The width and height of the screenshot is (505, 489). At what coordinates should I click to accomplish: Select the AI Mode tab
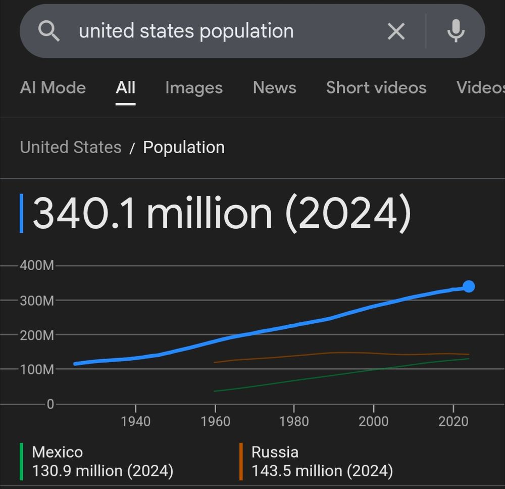53,88
